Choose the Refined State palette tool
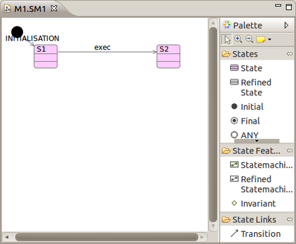 point(251,87)
